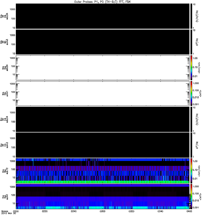This screenshot has width=205, height=219.
Task: Click the rainbow color bar beside thb fbk scm1
Action: click(x=191, y=93)
